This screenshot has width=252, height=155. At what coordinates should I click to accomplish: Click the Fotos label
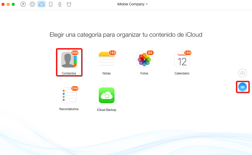tap(144, 73)
